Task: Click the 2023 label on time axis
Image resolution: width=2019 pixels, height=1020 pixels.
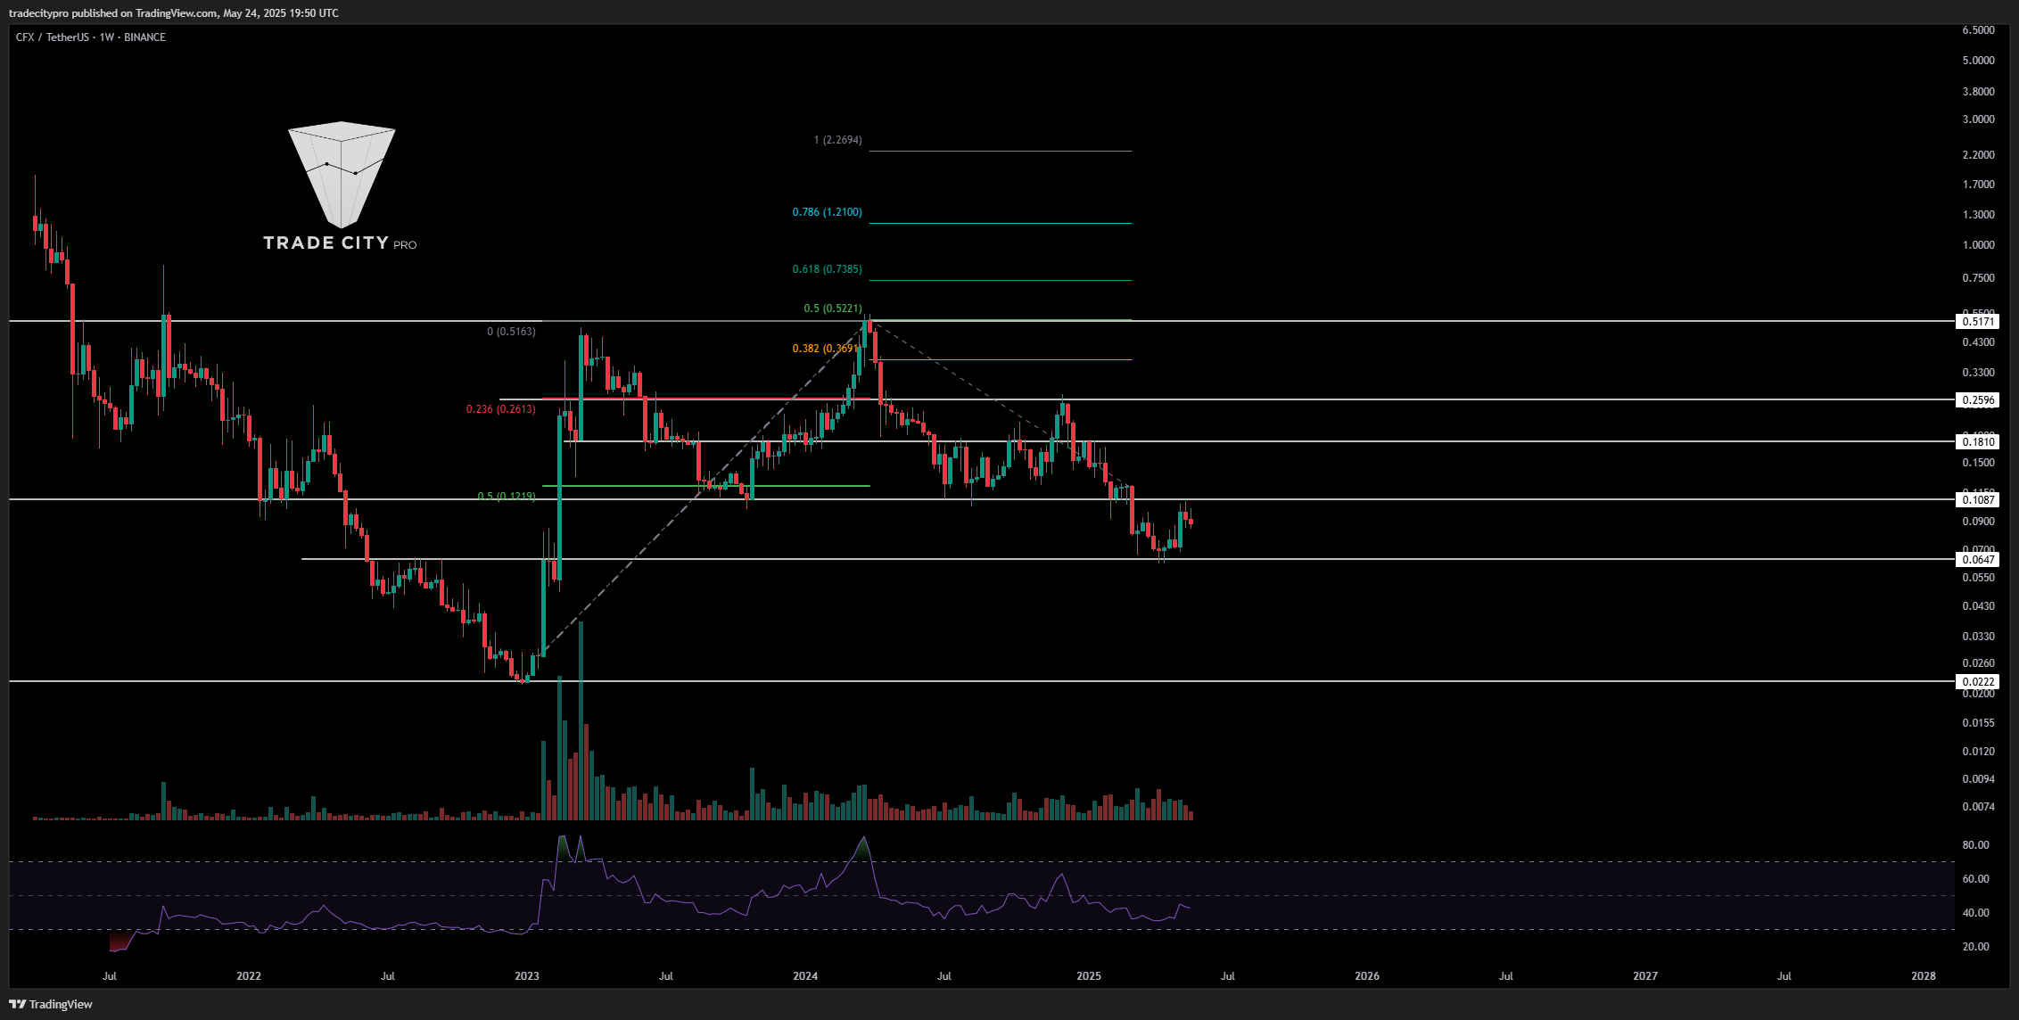Action: tap(527, 976)
